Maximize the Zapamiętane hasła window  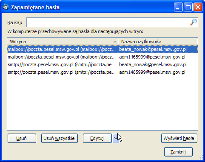click(x=188, y=7)
